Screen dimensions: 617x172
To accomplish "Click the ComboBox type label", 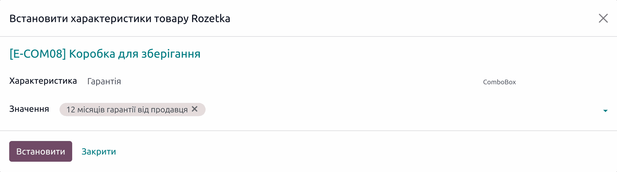I will point(499,82).
